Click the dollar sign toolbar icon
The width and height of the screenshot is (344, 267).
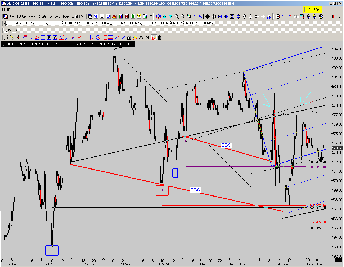coord(133,17)
